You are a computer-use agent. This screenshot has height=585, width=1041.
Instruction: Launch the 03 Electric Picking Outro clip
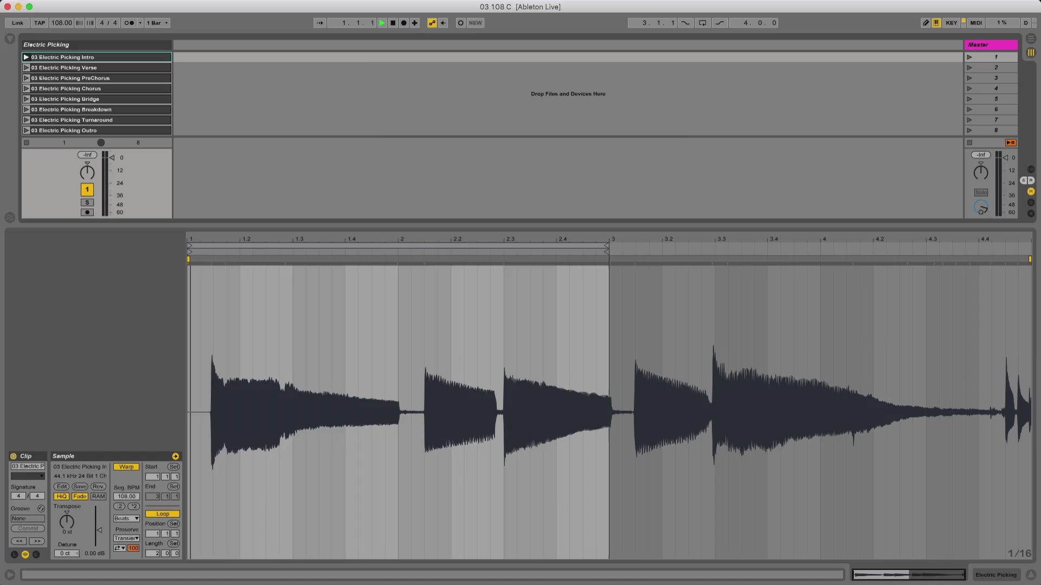pyautogui.click(x=26, y=131)
